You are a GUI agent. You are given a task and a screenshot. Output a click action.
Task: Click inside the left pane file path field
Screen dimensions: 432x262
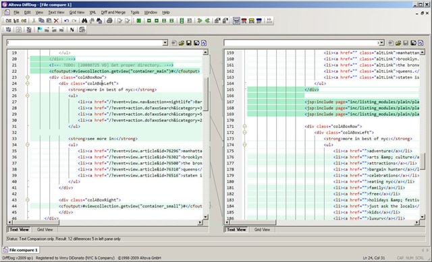85,42
